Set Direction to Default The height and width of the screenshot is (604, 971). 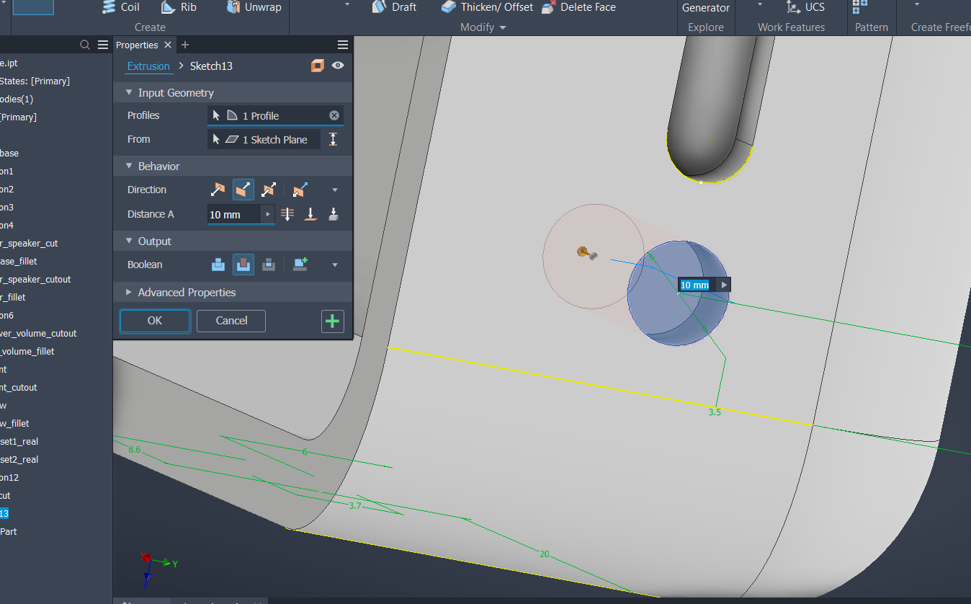click(218, 190)
